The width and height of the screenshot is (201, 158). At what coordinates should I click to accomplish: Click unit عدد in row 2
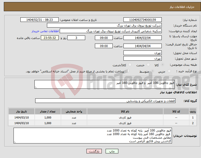tap(74, 123)
